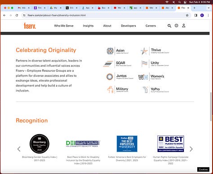The width and height of the screenshot is (213, 174).
Task: Open the Who We Serve menu
Action: tap(64, 26)
